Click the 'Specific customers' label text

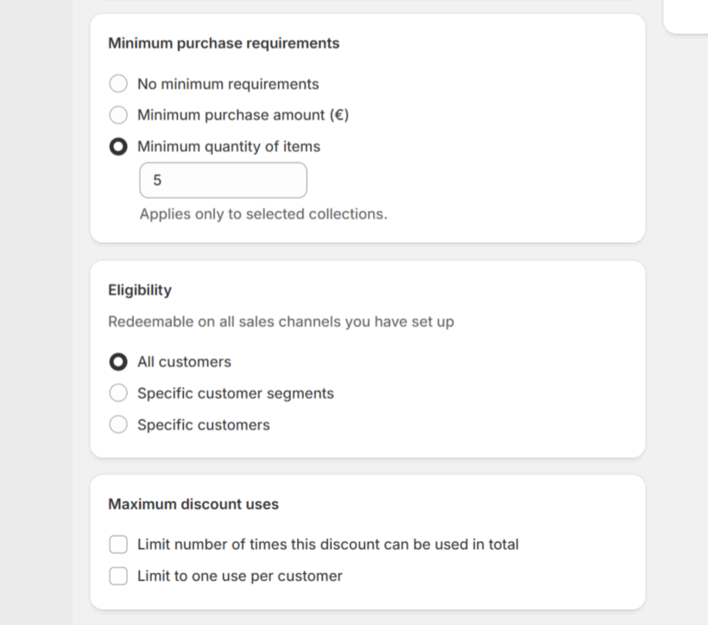click(203, 424)
